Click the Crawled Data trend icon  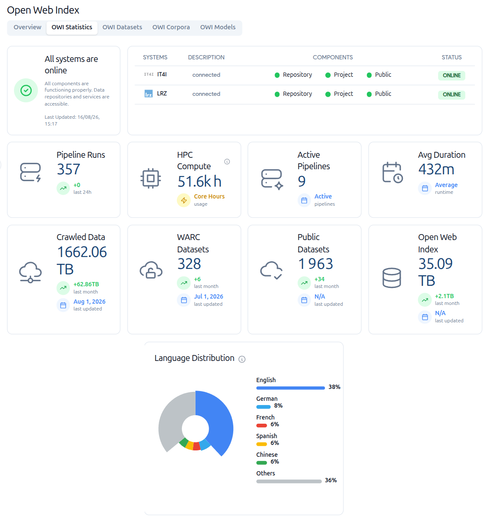coord(63,288)
